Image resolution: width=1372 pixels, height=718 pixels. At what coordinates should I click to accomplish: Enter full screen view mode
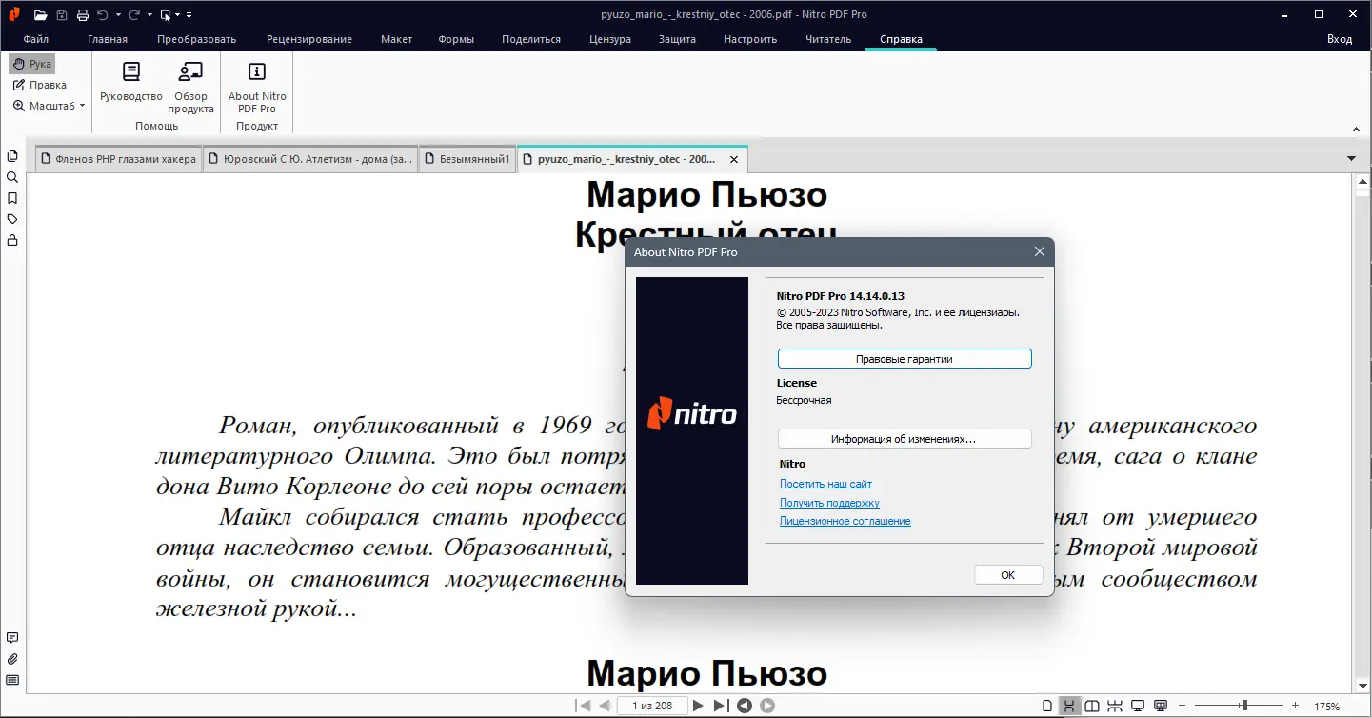pyautogui.click(x=1137, y=706)
